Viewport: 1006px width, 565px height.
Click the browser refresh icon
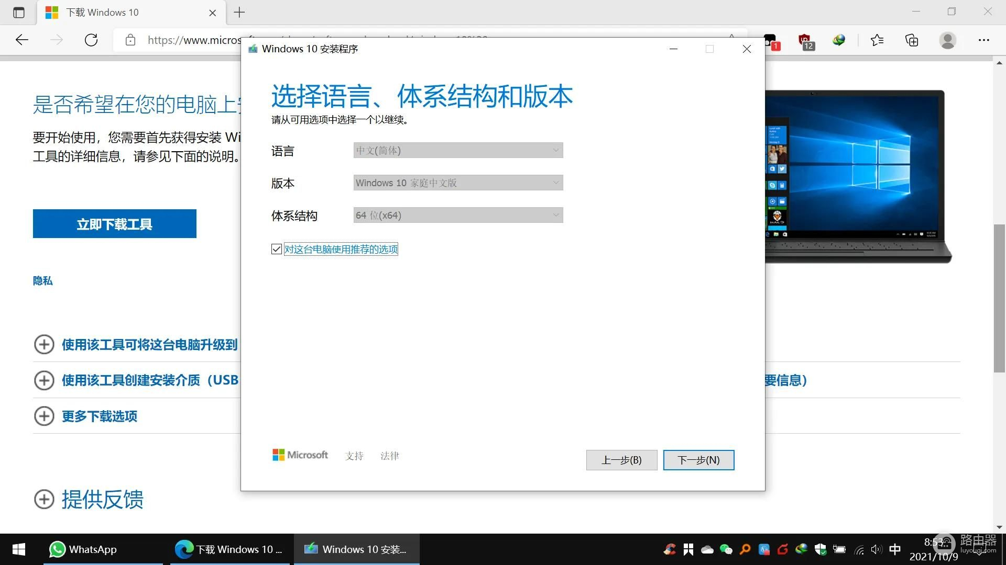click(91, 40)
